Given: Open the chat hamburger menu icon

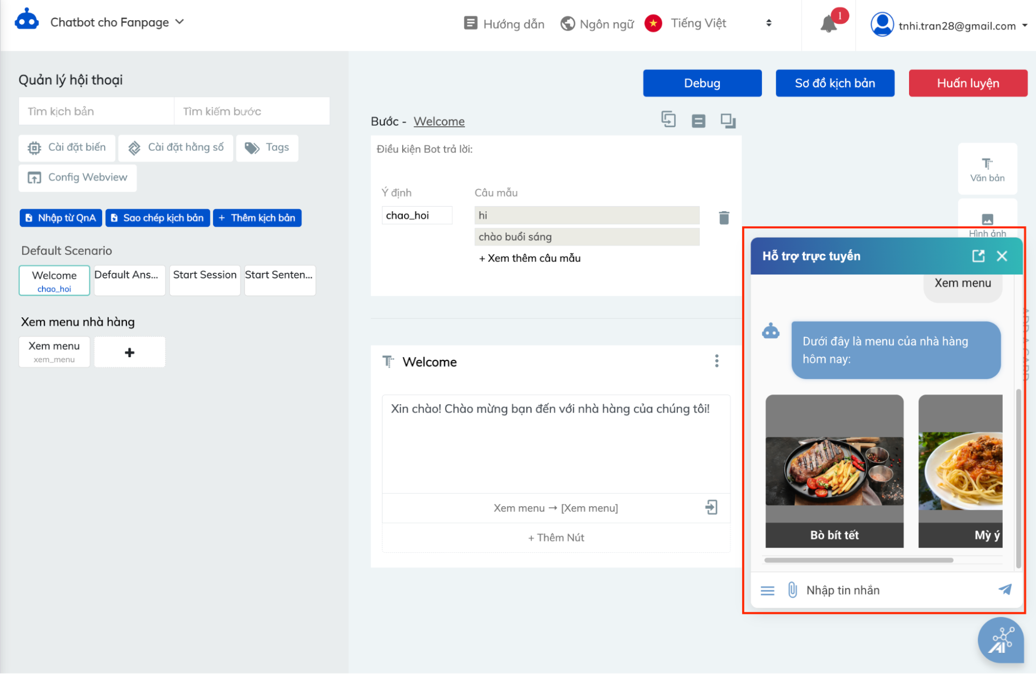Looking at the screenshot, I should (x=767, y=590).
